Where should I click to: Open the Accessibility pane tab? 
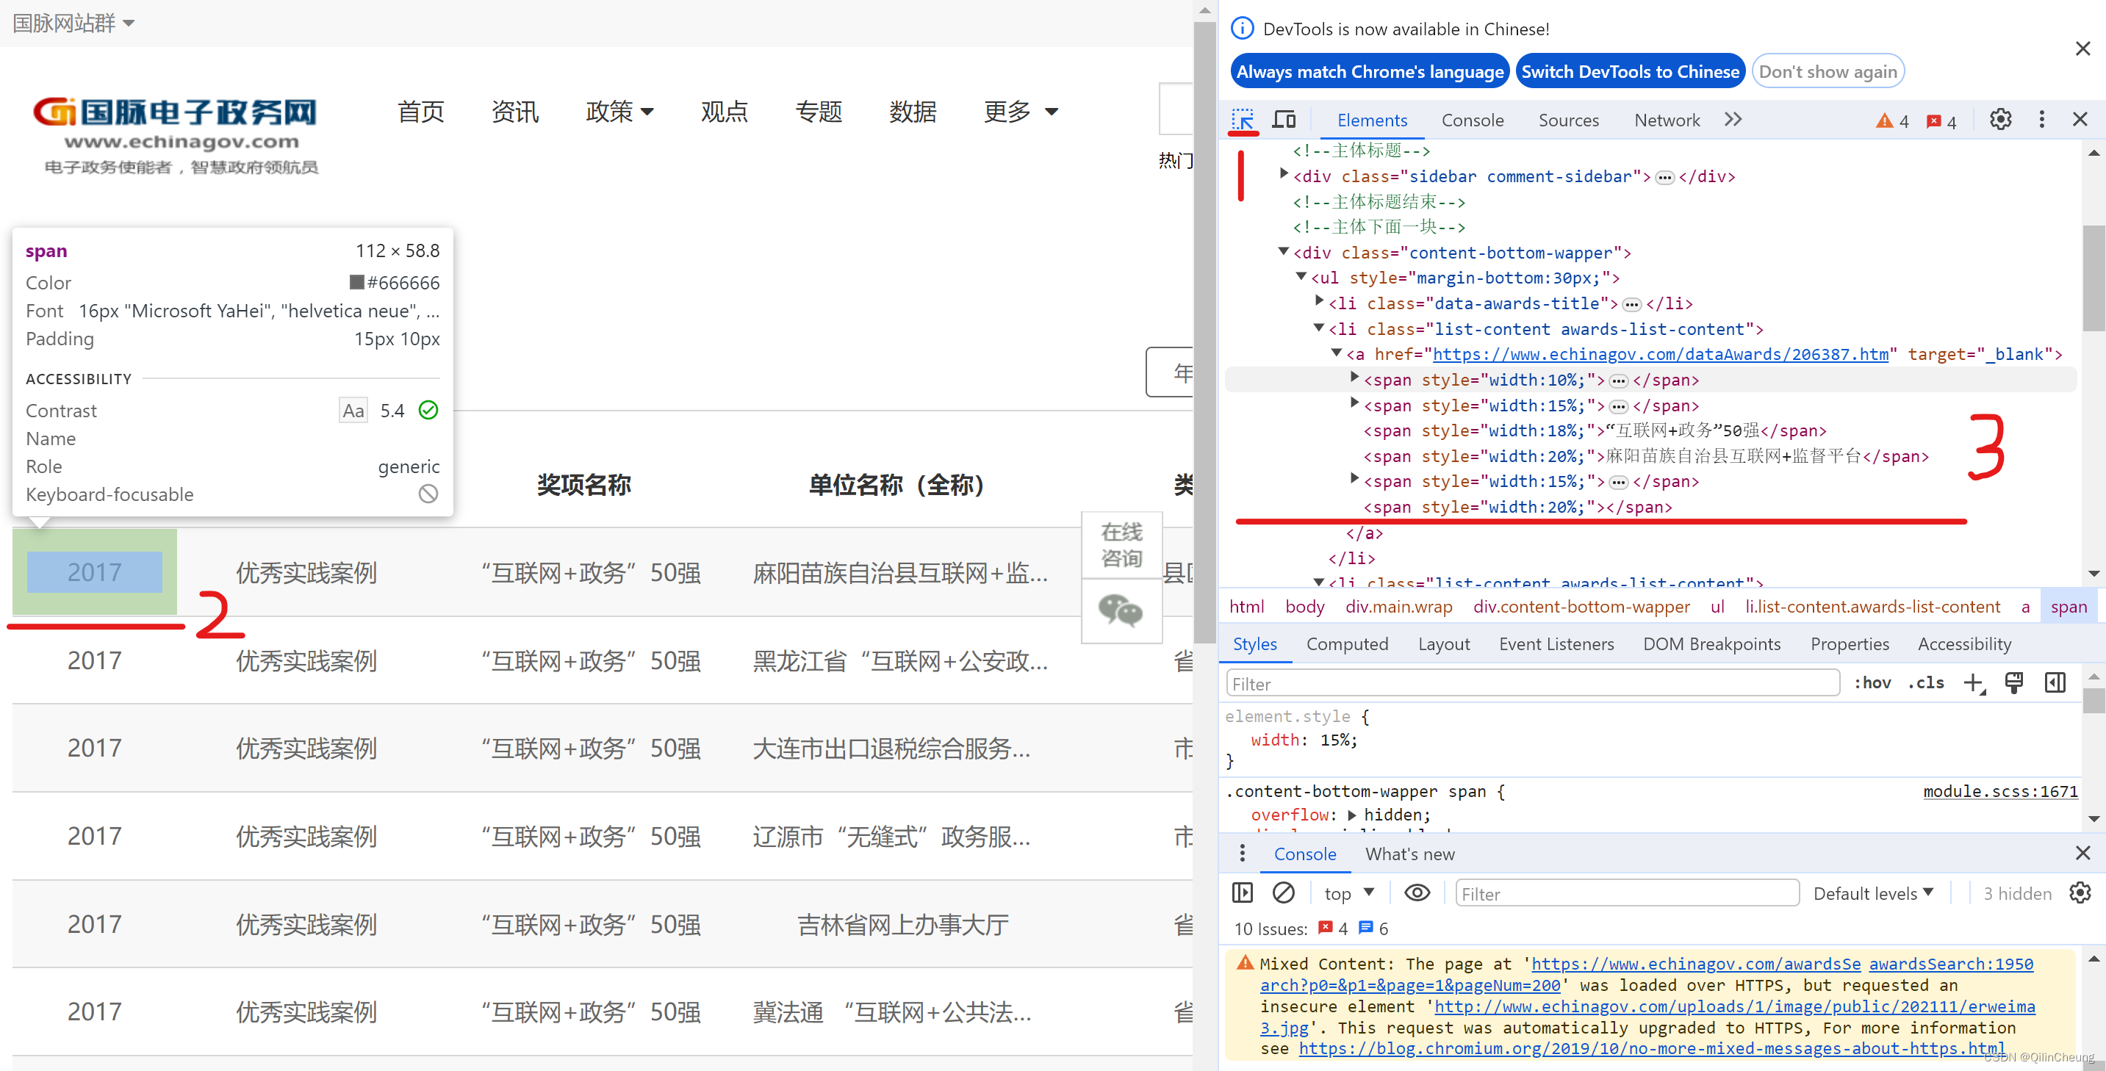1963,643
